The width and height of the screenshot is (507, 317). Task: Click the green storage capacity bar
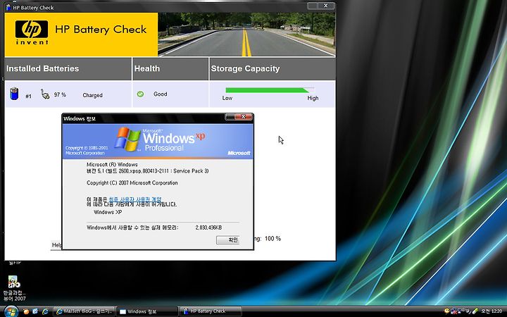point(267,90)
